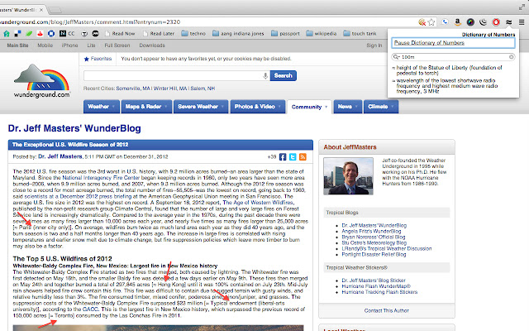Open Hurricane Tracking Flash Stickers link
Screen dimensions: 529x331
coord(379,292)
